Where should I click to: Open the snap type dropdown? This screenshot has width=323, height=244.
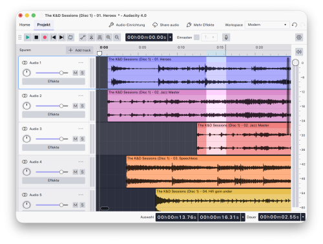209,38
